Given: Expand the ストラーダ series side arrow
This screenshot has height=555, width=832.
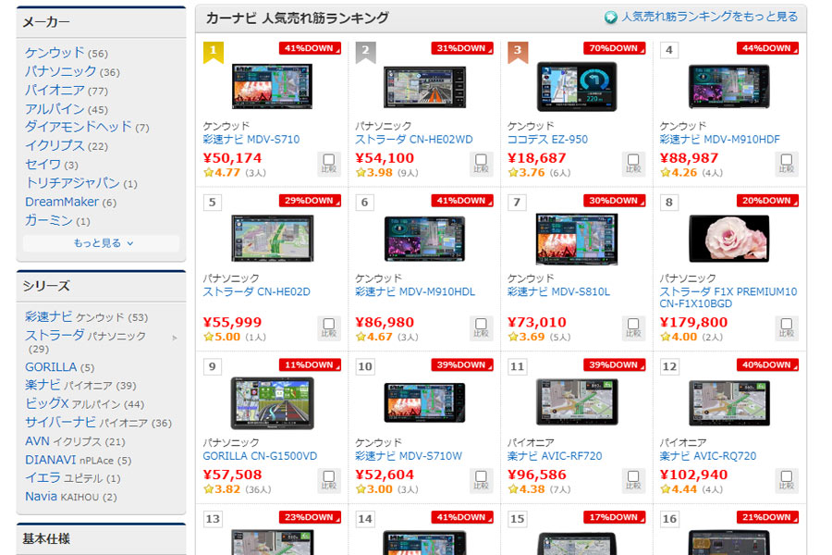Looking at the screenshot, I should tap(175, 338).
